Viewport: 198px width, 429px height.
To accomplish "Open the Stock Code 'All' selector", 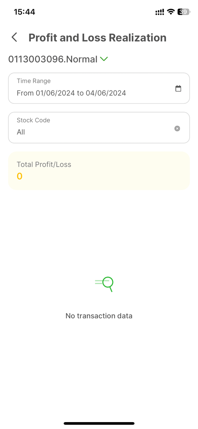I will coord(99,127).
